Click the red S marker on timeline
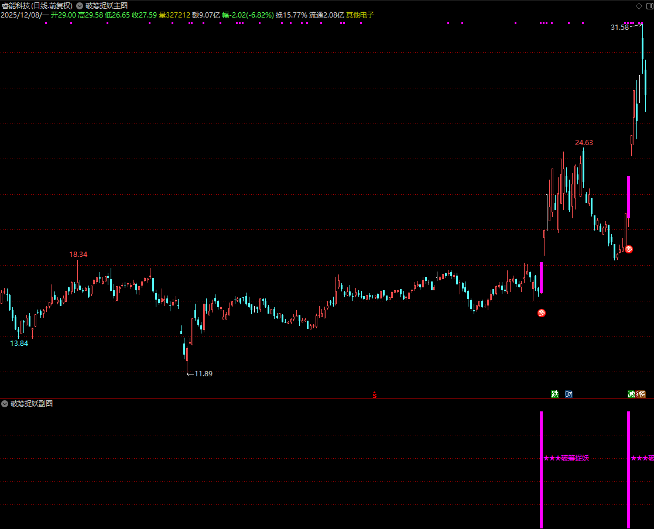The image size is (654, 529). point(375,395)
